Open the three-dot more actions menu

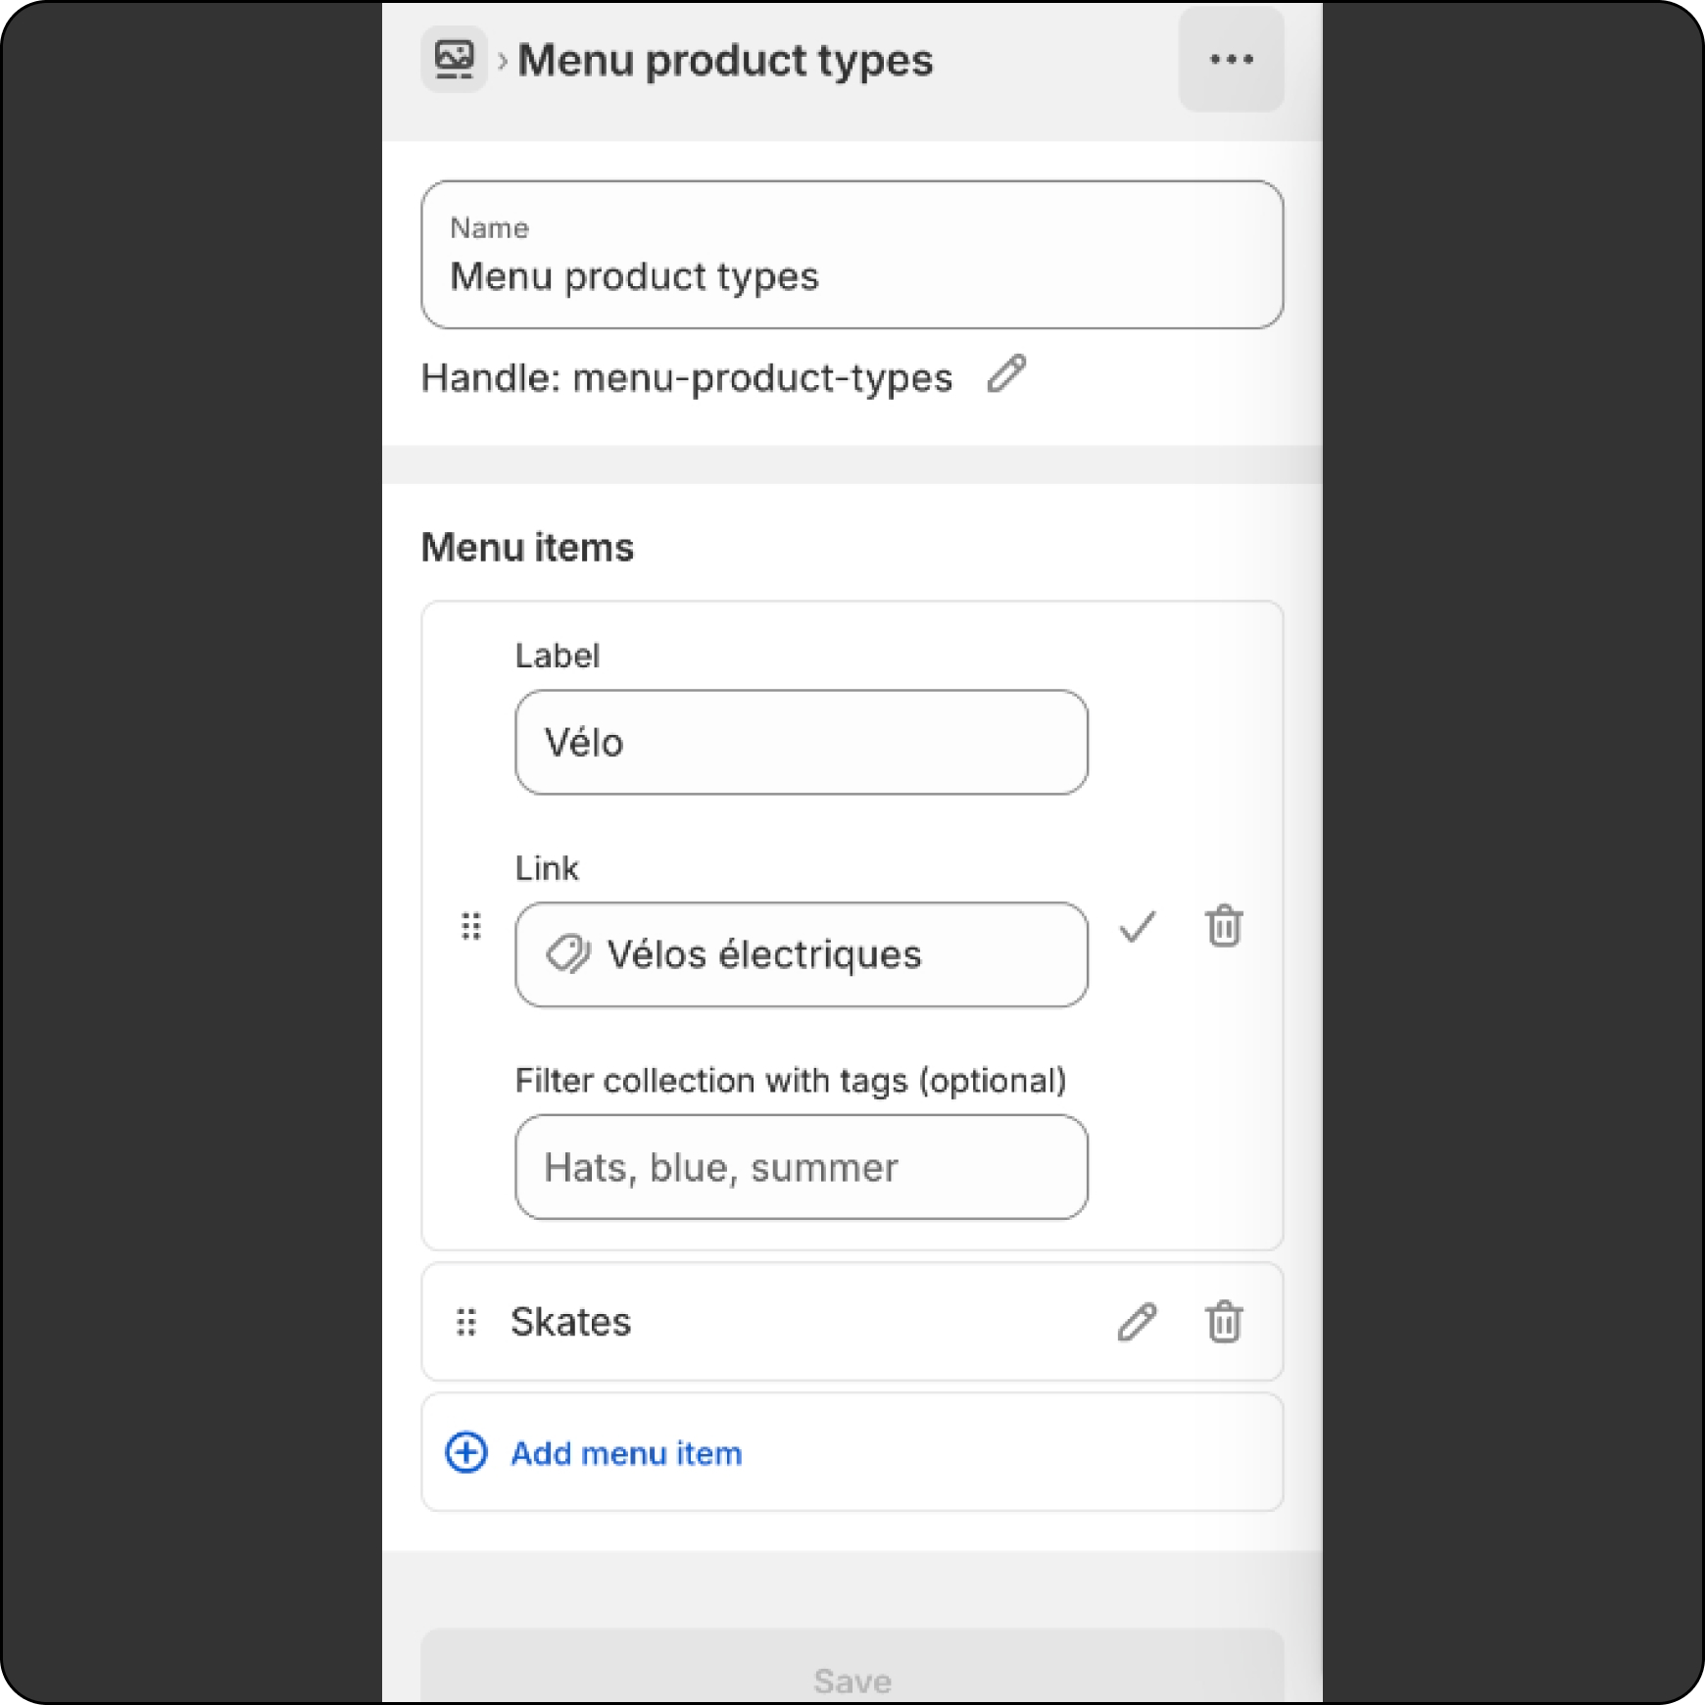(x=1231, y=60)
